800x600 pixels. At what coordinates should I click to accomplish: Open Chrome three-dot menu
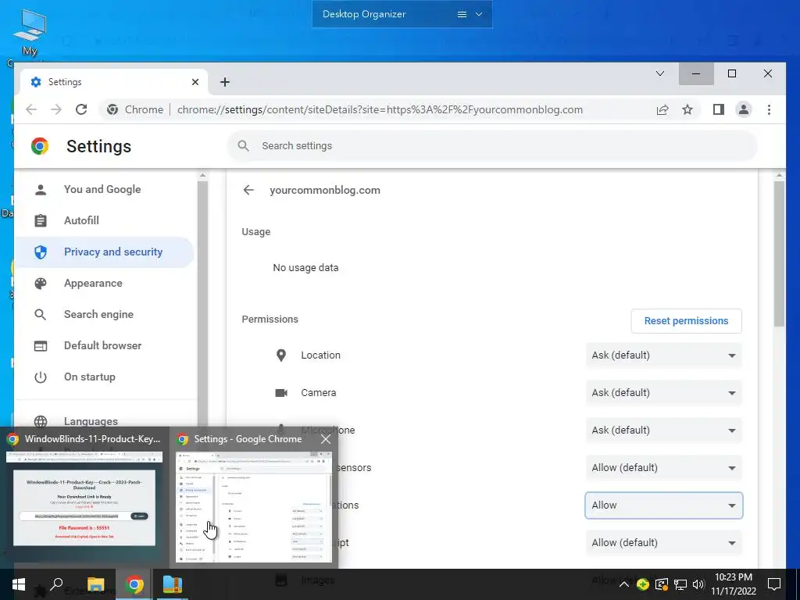pos(769,109)
